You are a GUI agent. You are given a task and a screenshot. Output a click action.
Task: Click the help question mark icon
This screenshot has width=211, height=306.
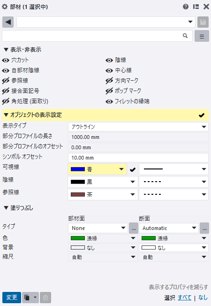point(186,7)
